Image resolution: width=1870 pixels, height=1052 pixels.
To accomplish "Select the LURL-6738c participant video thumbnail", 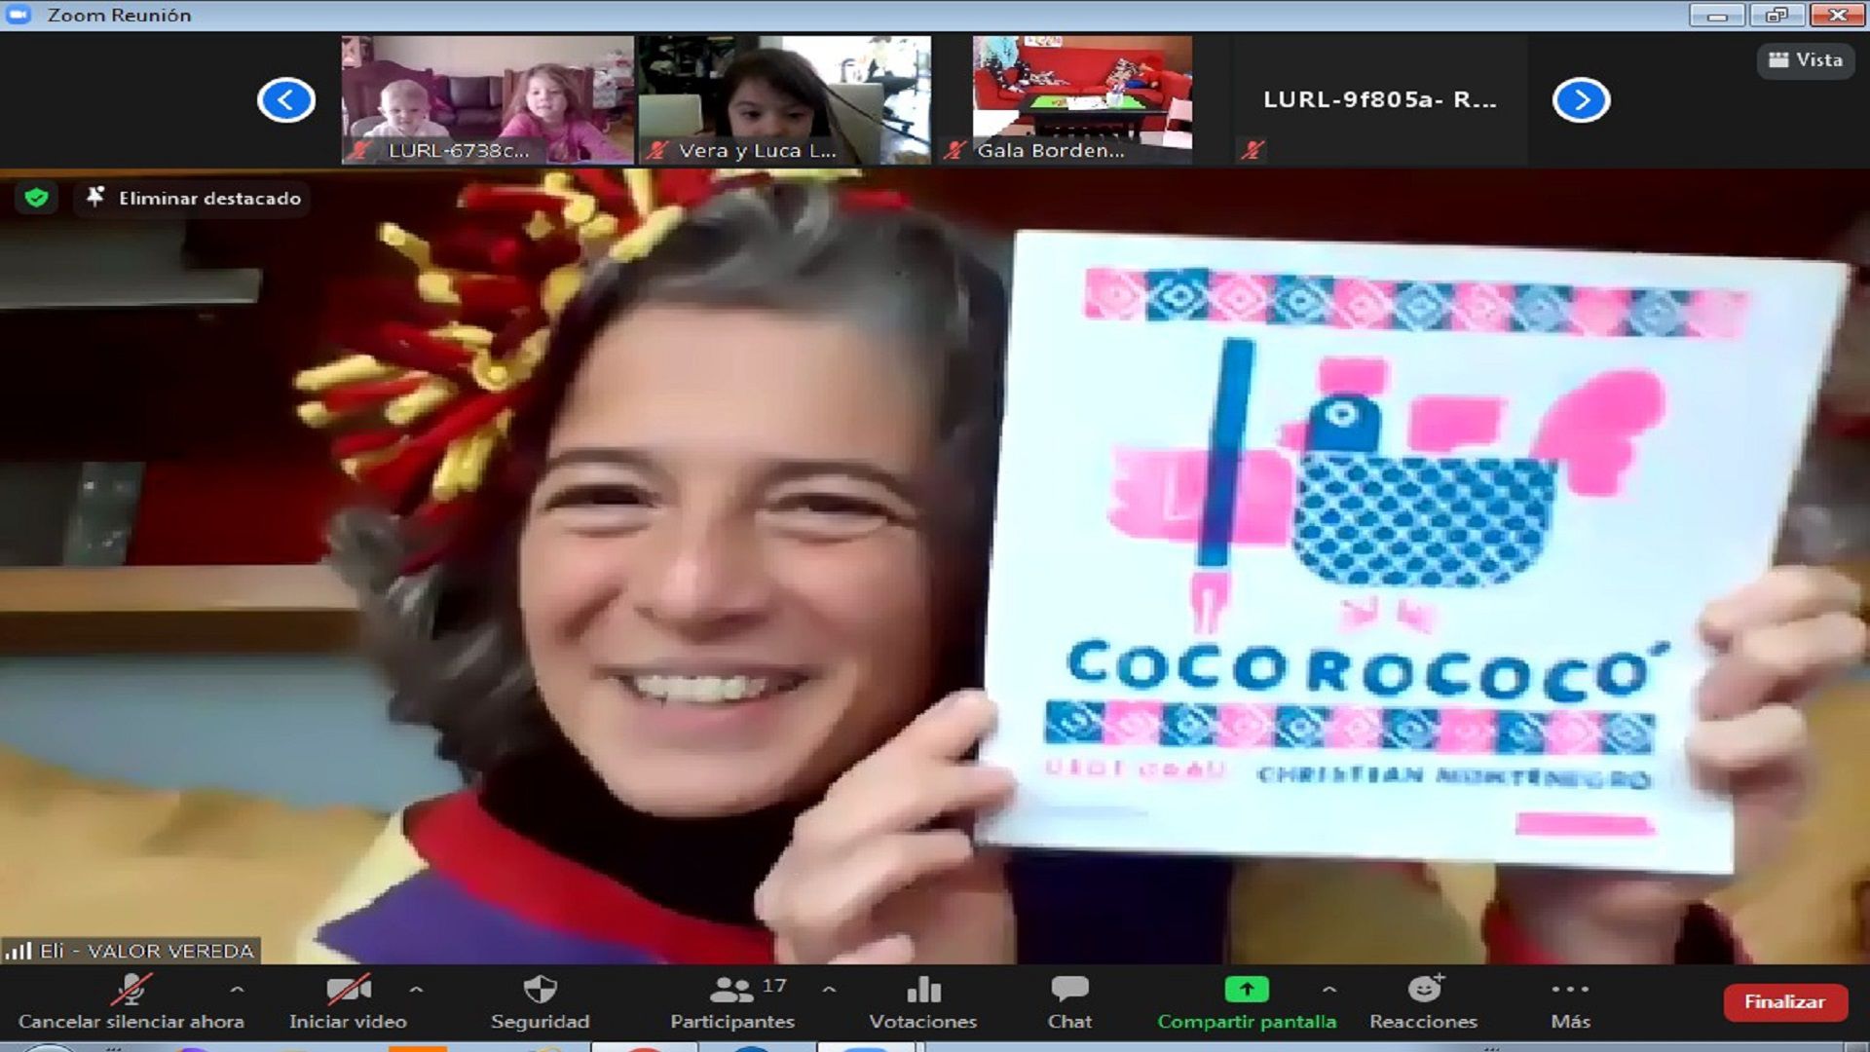I will point(488,99).
